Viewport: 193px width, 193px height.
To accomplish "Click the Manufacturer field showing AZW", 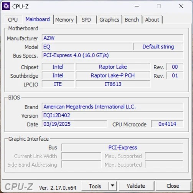I will (112, 38).
